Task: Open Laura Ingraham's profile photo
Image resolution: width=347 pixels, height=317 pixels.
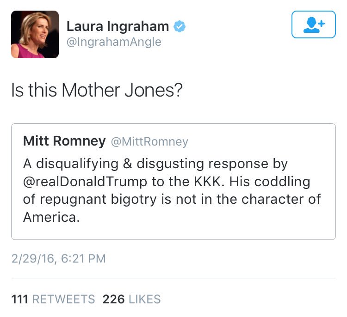Action: (x=35, y=35)
